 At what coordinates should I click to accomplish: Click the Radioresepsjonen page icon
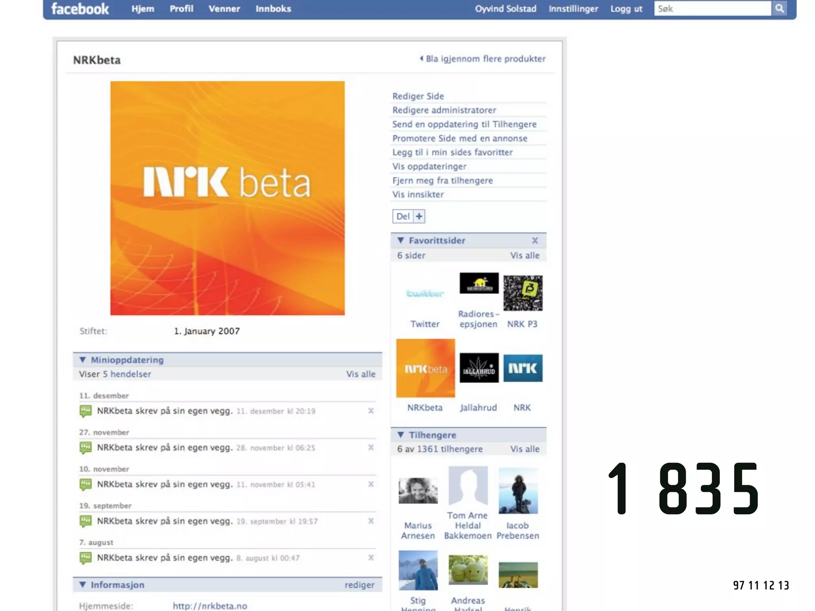pyautogui.click(x=479, y=283)
